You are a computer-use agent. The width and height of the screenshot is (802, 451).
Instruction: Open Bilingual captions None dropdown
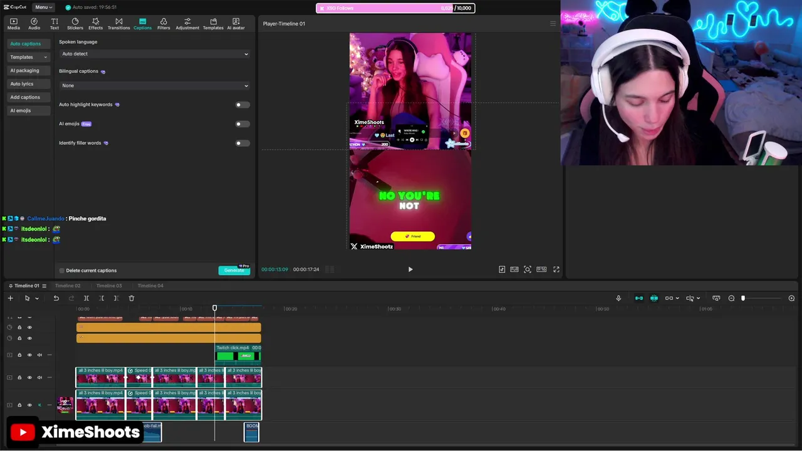(155, 85)
